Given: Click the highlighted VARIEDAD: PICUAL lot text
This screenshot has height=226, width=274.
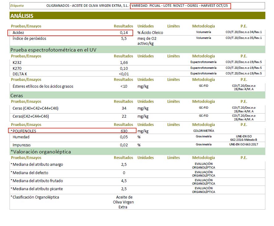Looking at the screenshot, I should pyautogui.click(x=180, y=6).
